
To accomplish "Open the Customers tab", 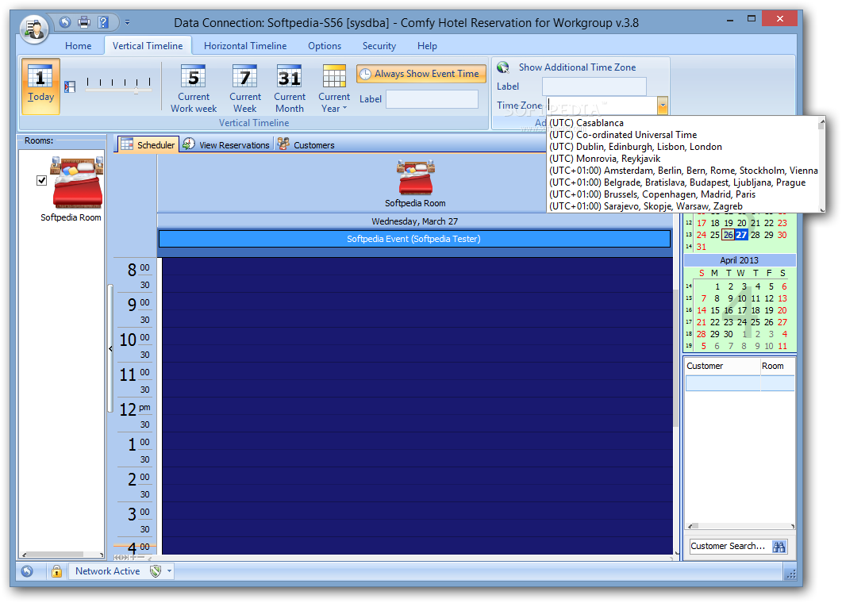I will point(306,145).
